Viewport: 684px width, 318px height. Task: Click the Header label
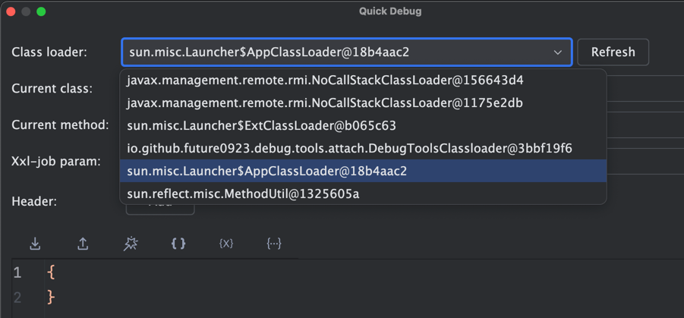tap(34, 202)
